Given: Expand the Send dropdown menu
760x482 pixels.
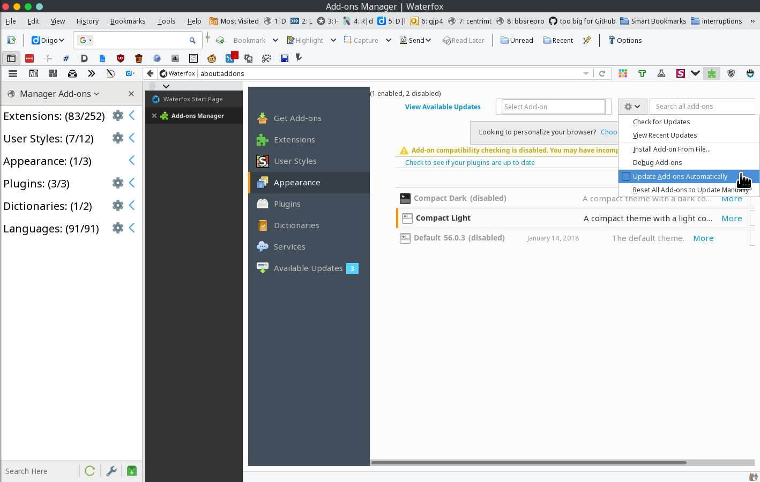Looking at the screenshot, I should 415,40.
